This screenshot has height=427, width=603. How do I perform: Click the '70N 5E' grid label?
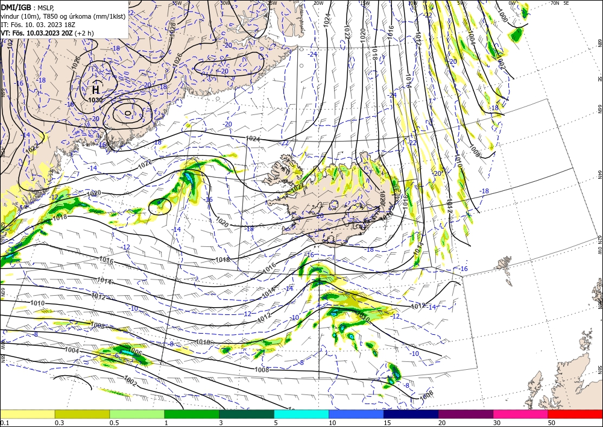coord(560,3)
